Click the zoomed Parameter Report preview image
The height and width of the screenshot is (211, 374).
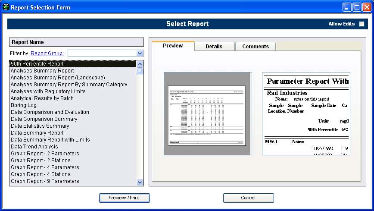(306, 113)
